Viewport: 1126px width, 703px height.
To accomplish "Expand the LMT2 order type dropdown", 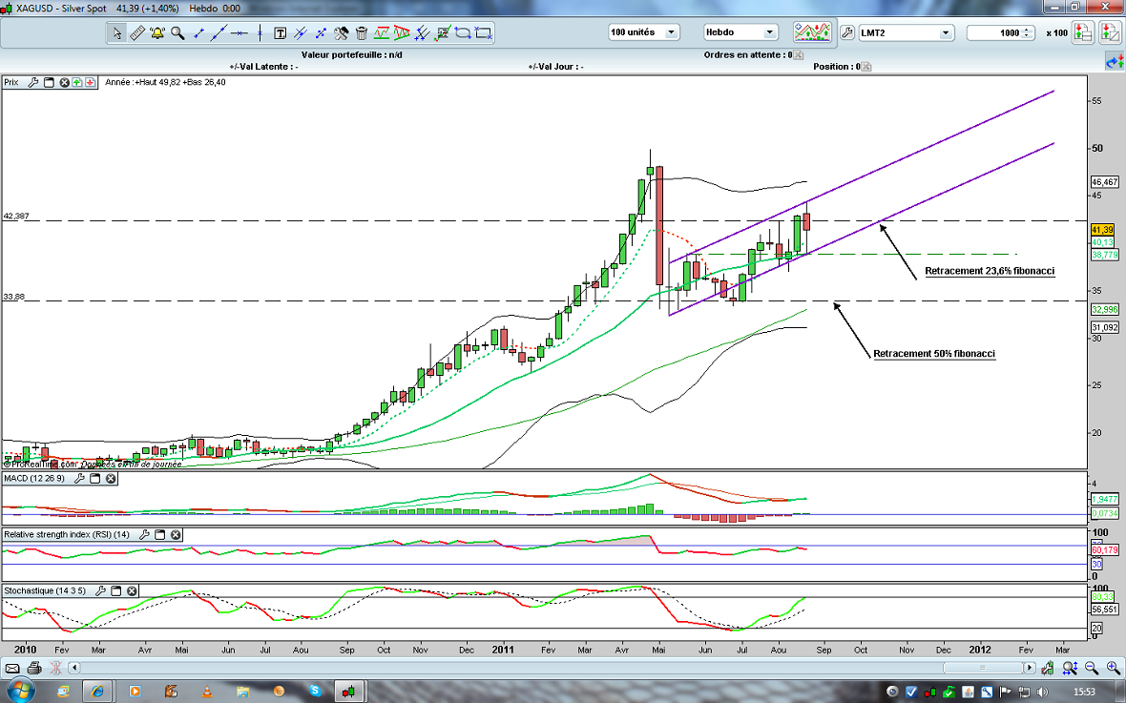I will tap(945, 32).
